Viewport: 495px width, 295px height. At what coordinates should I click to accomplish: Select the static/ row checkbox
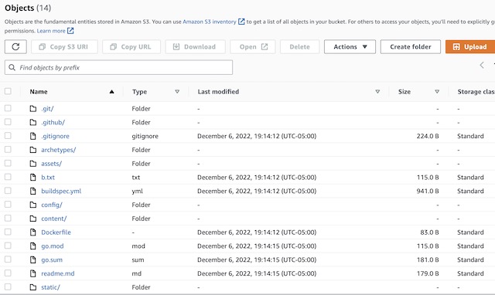point(8,287)
